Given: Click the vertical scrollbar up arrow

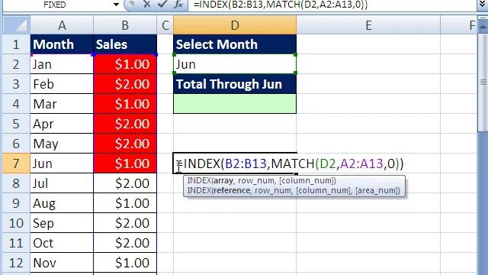Looking at the screenshot, I should (483, 27).
